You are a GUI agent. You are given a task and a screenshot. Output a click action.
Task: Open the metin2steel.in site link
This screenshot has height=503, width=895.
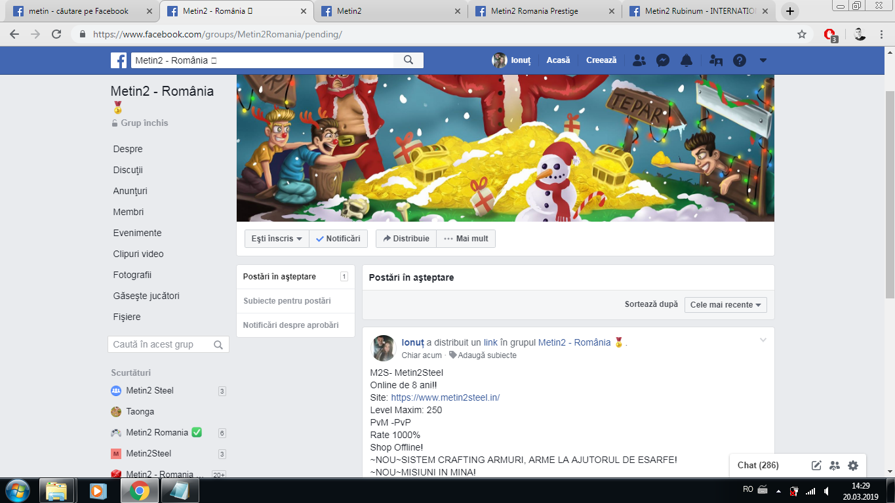445,397
